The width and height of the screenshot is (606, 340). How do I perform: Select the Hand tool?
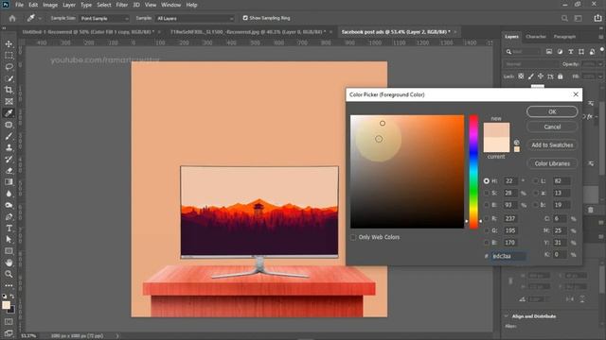click(x=9, y=263)
